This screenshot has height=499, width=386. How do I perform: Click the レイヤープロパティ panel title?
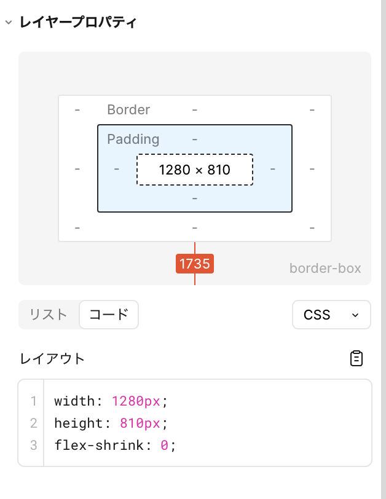tap(78, 23)
